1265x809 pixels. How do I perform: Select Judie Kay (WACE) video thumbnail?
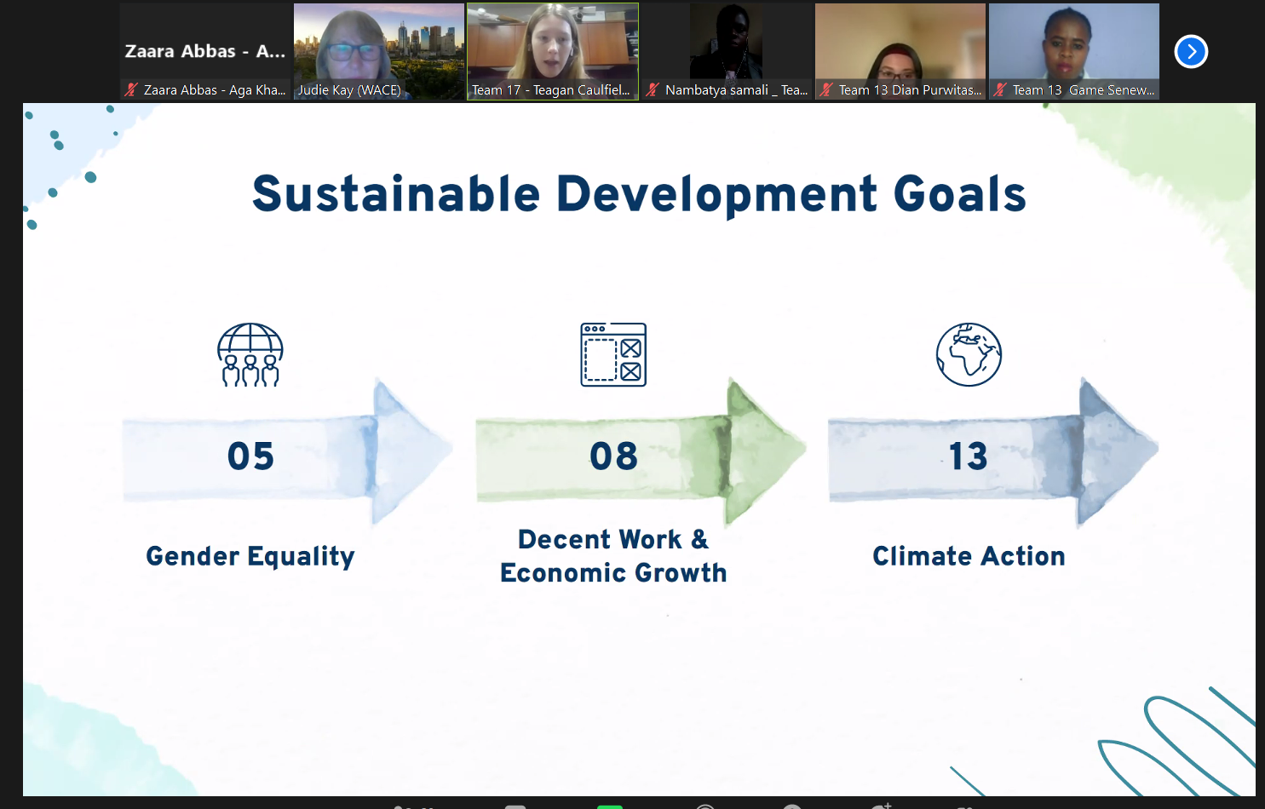click(x=379, y=47)
